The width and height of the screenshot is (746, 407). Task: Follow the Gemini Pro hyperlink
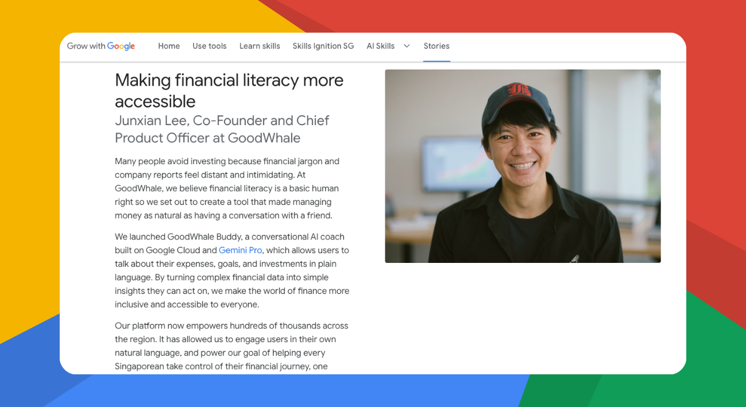[x=240, y=250]
